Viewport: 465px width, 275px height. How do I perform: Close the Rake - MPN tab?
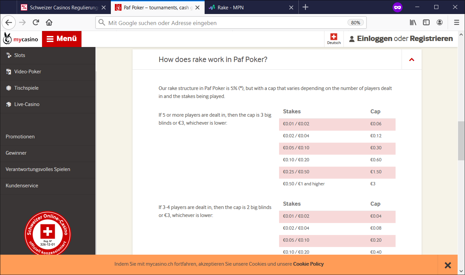pos(291,7)
